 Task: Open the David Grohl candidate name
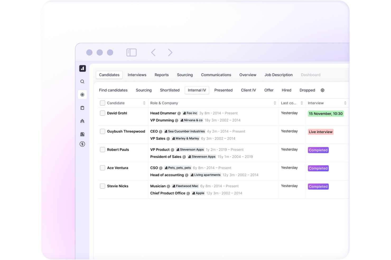pyautogui.click(x=117, y=113)
